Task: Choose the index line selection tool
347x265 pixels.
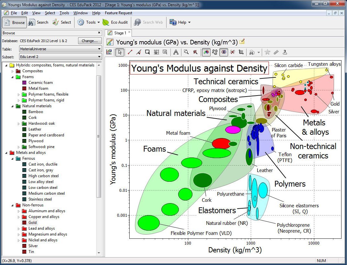Action: [130, 52]
